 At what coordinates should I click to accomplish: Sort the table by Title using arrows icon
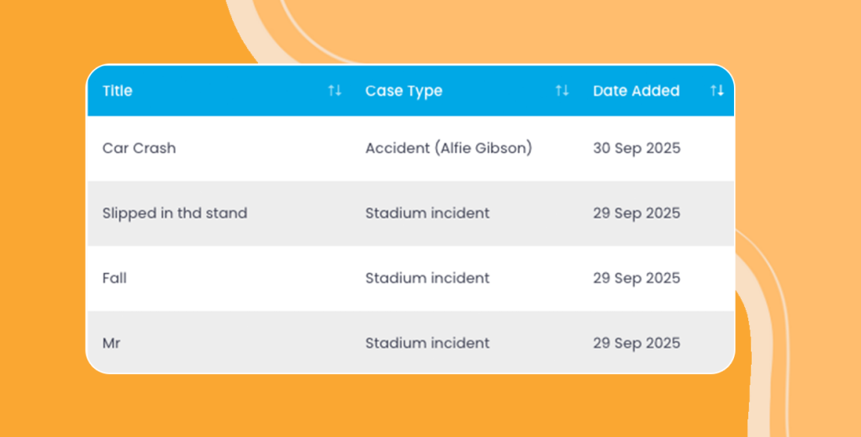pos(335,91)
